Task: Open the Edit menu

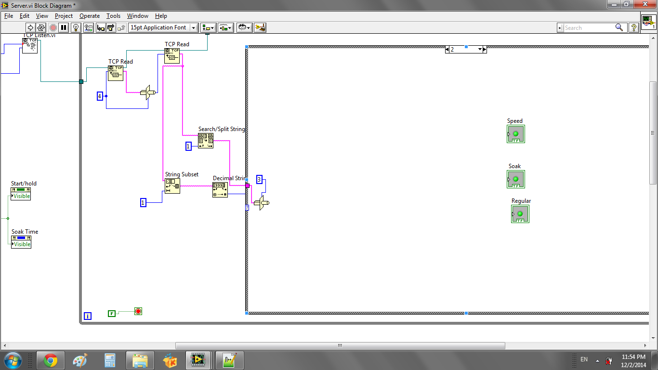Action: click(x=25, y=16)
